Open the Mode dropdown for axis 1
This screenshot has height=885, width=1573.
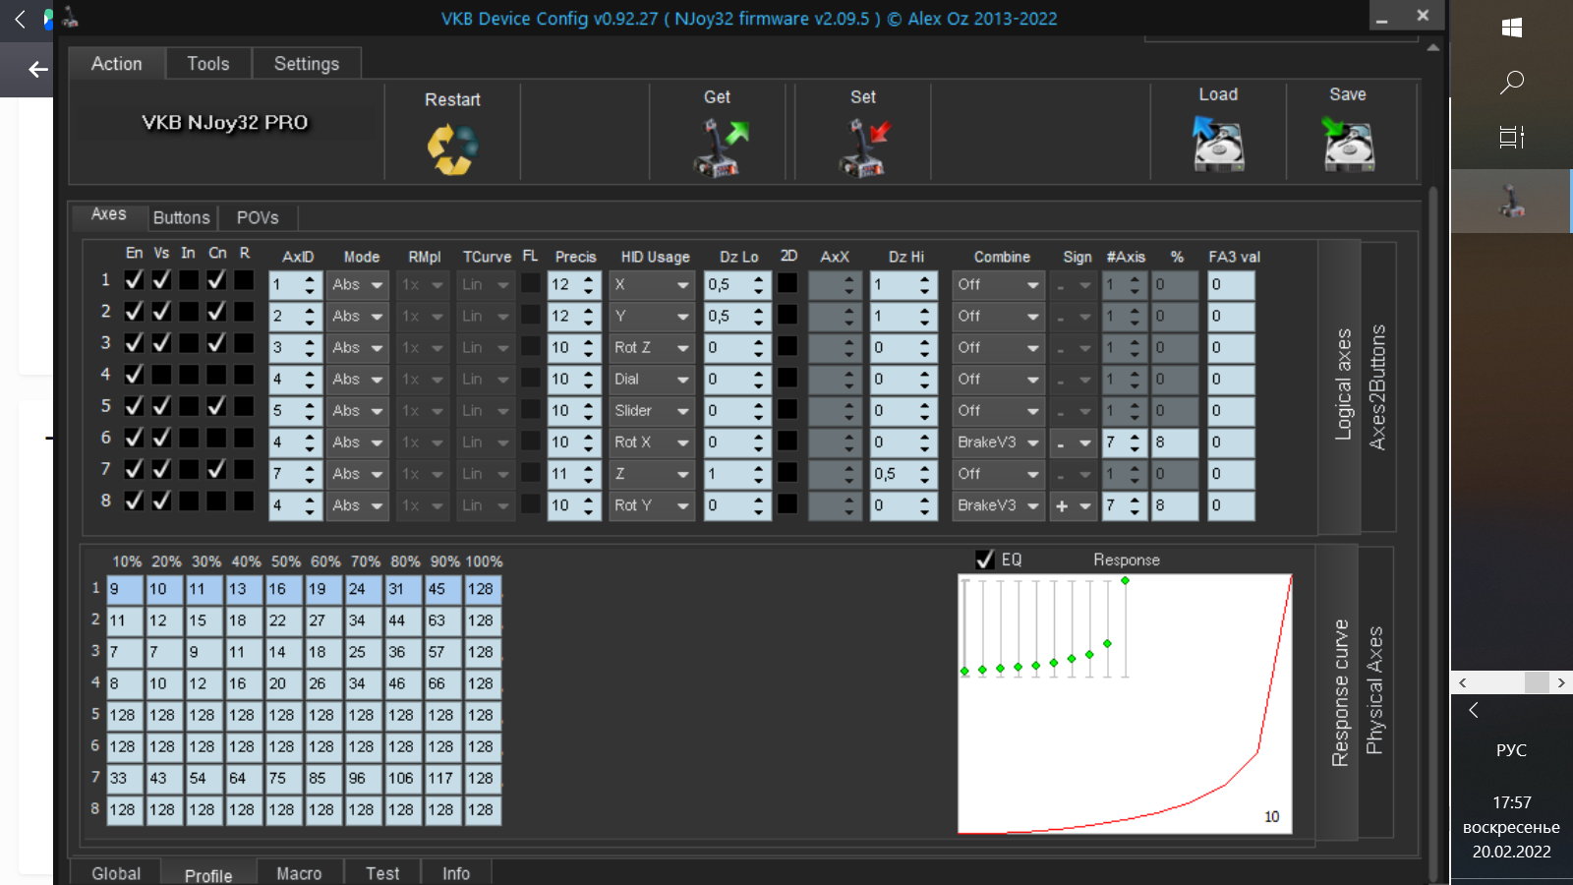coord(376,285)
